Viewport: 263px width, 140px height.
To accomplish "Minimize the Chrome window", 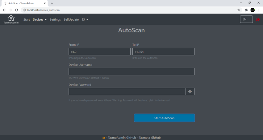I will (241, 3).
